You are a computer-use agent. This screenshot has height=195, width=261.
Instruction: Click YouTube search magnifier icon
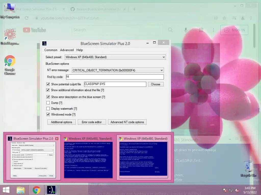tap(170, 30)
